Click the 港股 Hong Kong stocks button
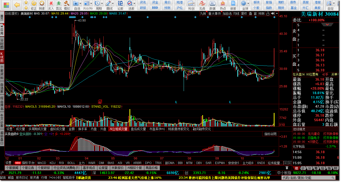The width and height of the screenshot is (341, 182). tap(318, 2)
